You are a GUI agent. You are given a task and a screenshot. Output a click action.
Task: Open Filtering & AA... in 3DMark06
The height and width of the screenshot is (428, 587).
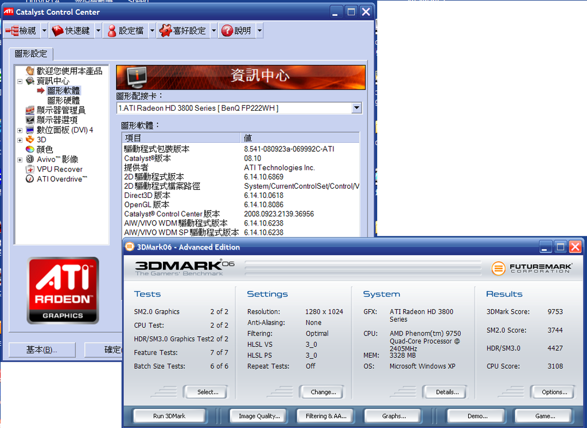pyautogui.click(x=326, y=416)
